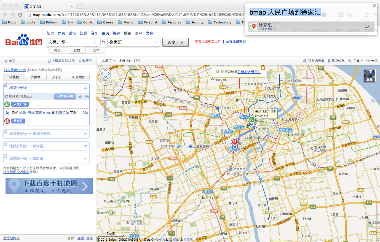Open the launcher settings gear icon
This screenshot has height=242, width=380.
coord(374,6)
